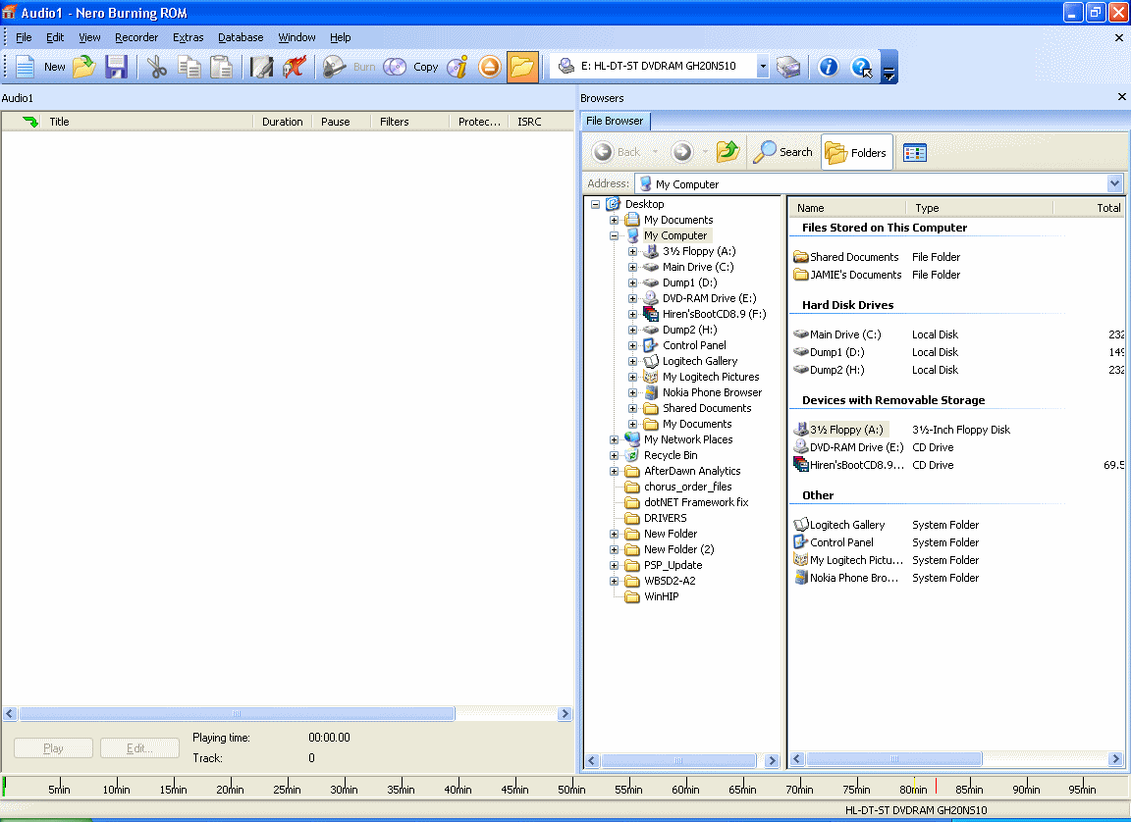Sort files by the Type column header

[980, 208]
